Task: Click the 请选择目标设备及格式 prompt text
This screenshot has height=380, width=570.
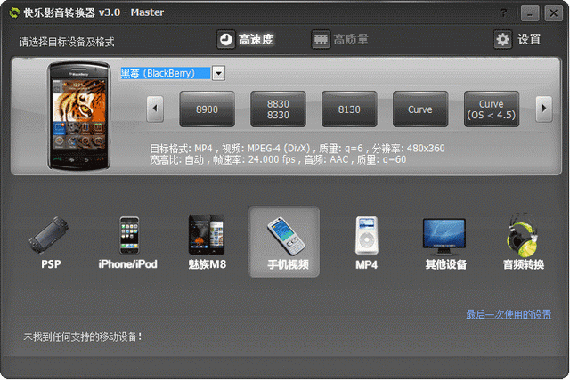Action: point(67,42)
